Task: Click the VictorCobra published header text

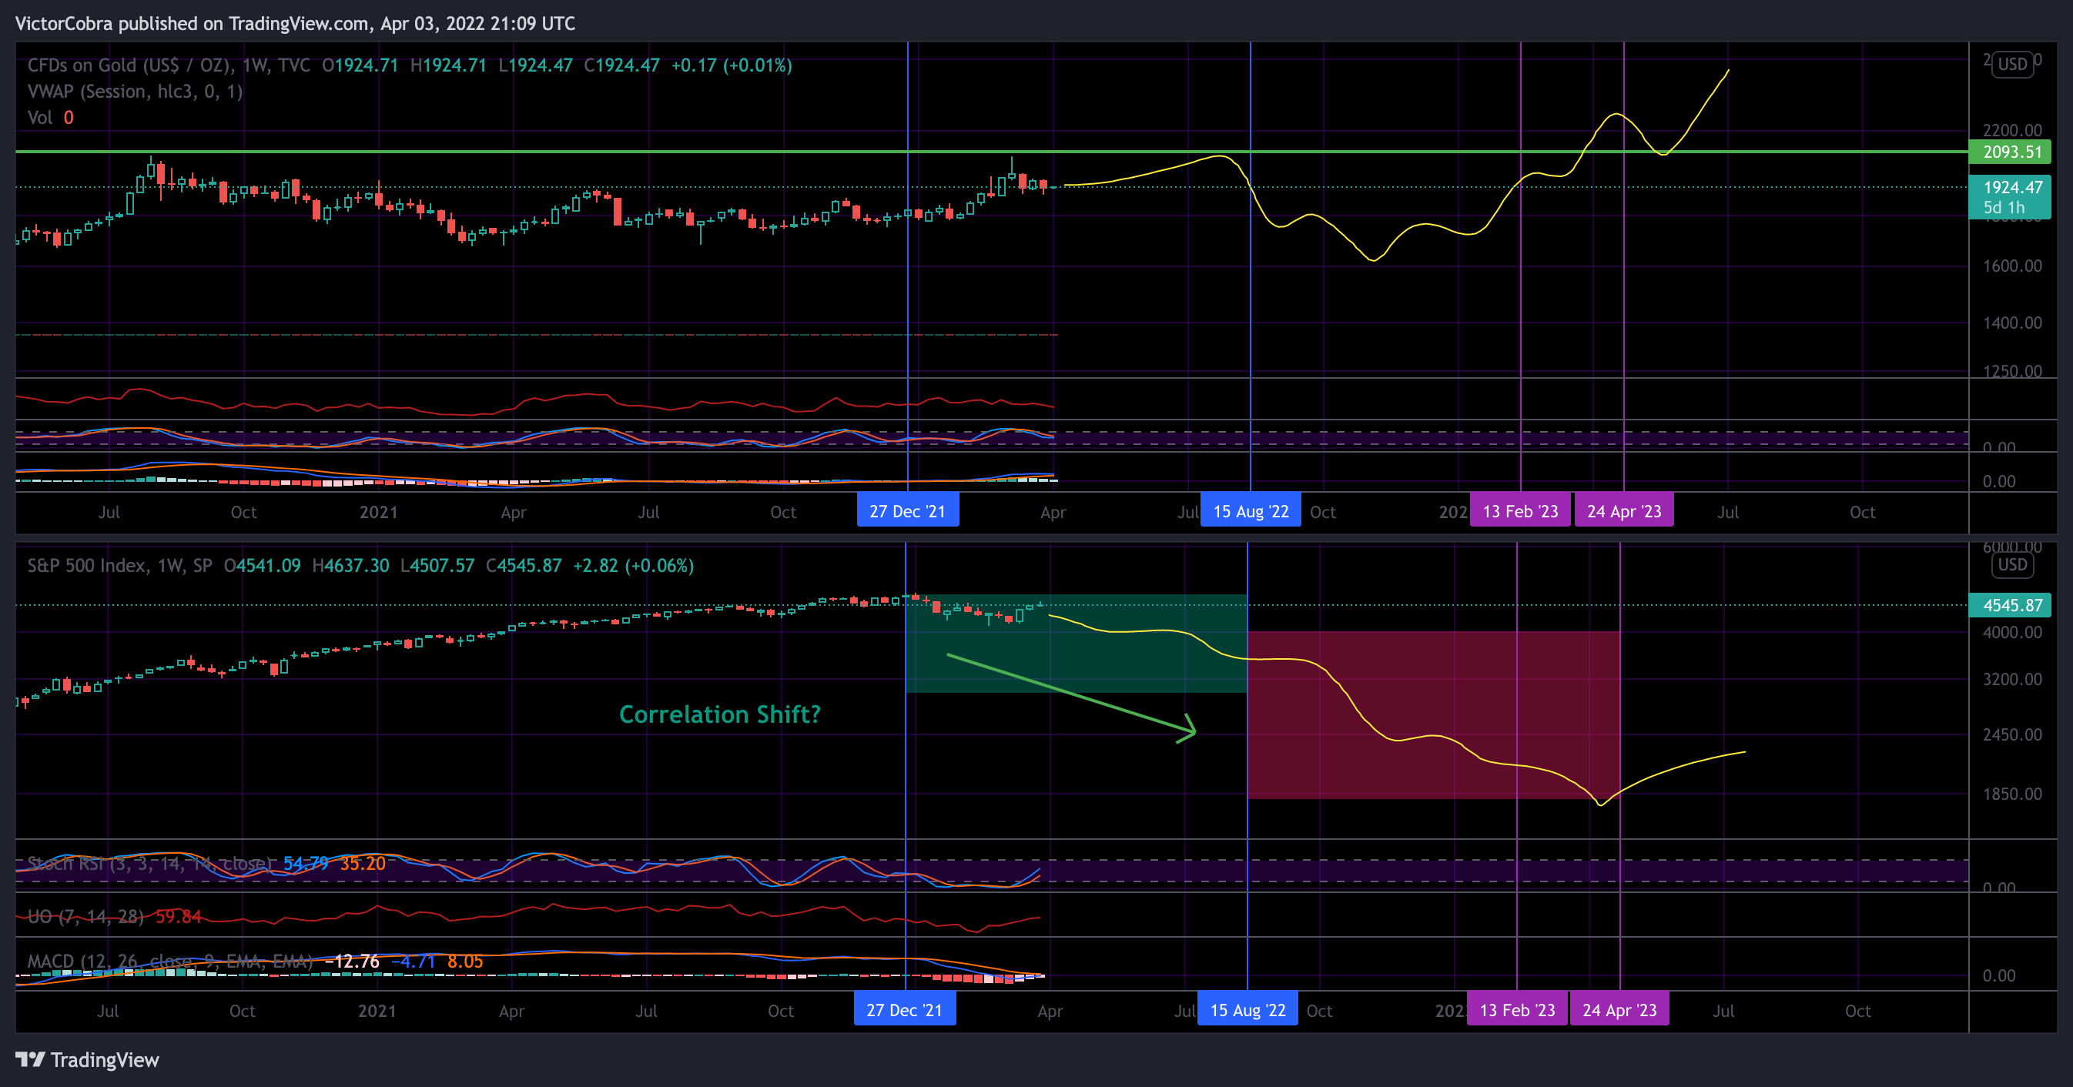Action: pyautogui.click(x=294, y=23)
